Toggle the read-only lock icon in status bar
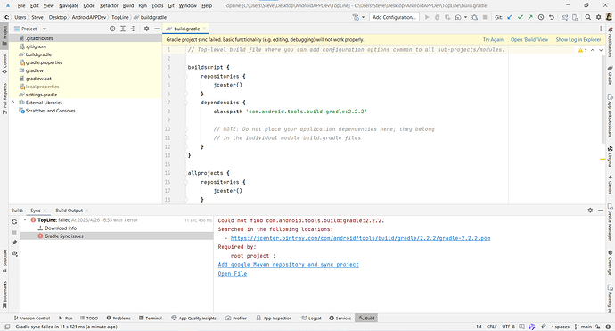 [x=597, y=327]
